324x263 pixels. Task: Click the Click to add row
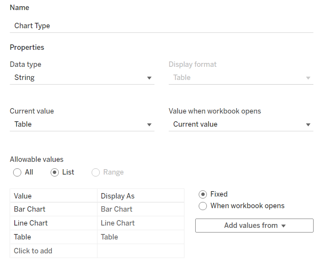pyautogui.click(x=53, y=251)
